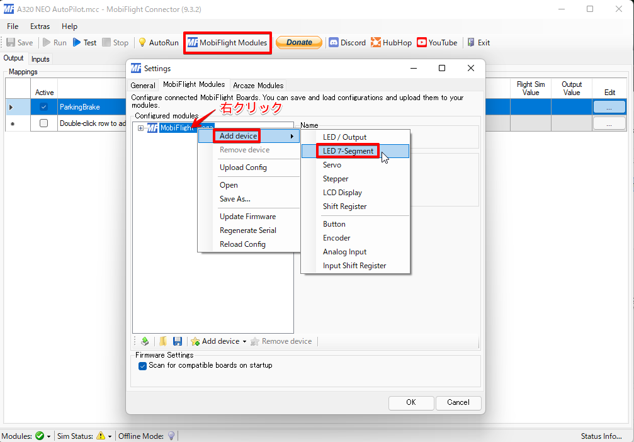
Task: Open the Discord link icon
Action: tap(334, 42)
